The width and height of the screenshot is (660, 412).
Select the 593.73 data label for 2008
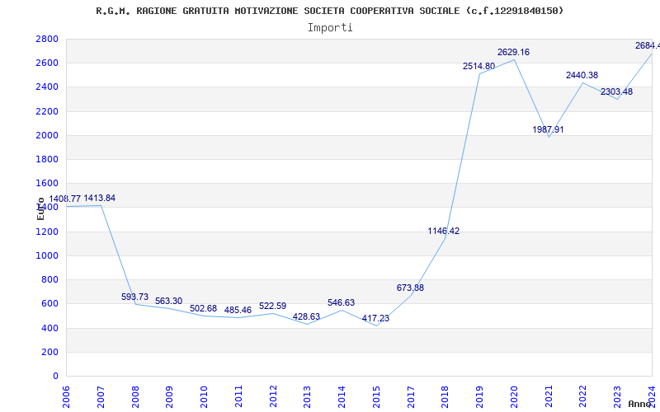click(x=134, y=297)
